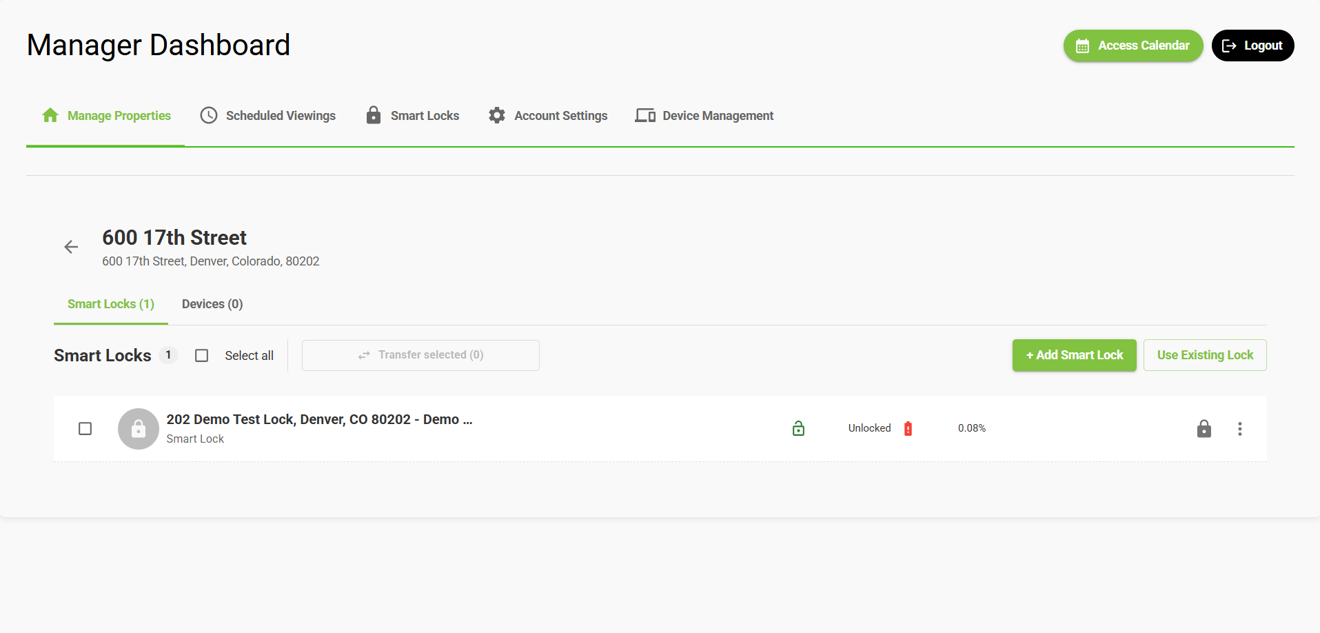Switch to the Account Settings tab
This screenshot has width=1320, height=633.
[548, 116]
